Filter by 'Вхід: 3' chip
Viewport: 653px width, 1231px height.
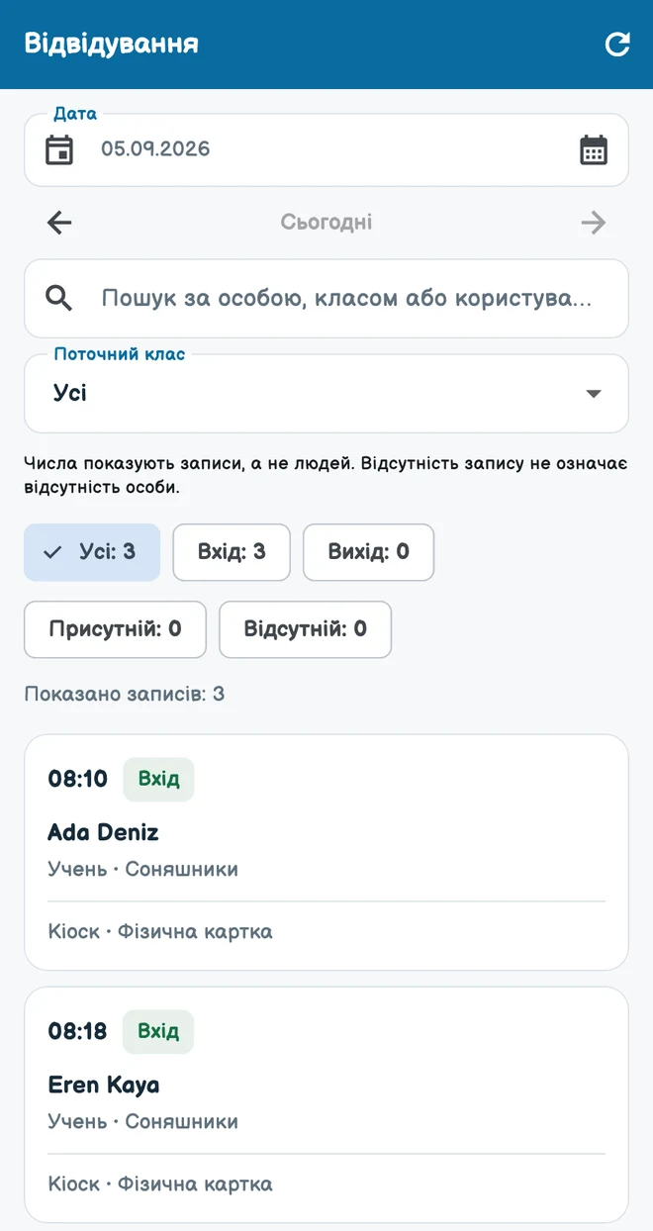[x=232, y=552]
